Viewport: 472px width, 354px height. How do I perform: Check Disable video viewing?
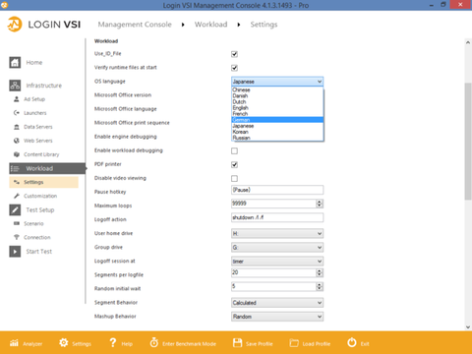(x=234, y=178)
